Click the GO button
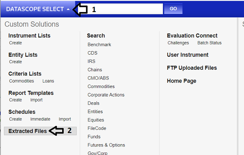Viewport: 244px width, 155px height. click(173, 9)
